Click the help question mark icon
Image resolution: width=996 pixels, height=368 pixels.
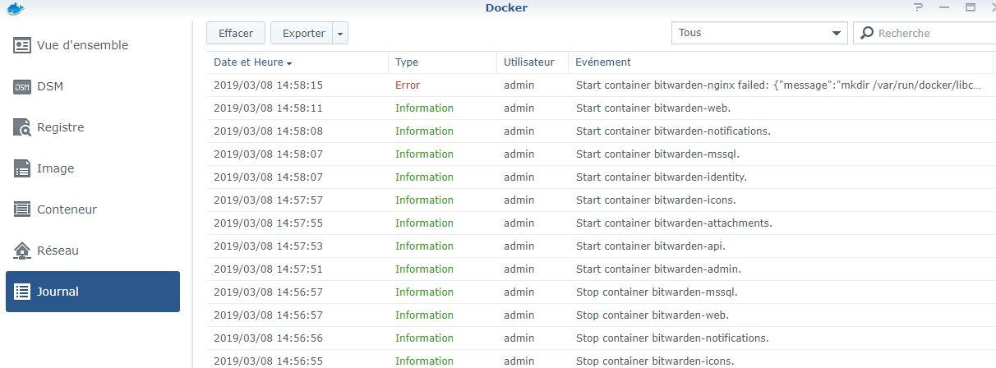919,7
